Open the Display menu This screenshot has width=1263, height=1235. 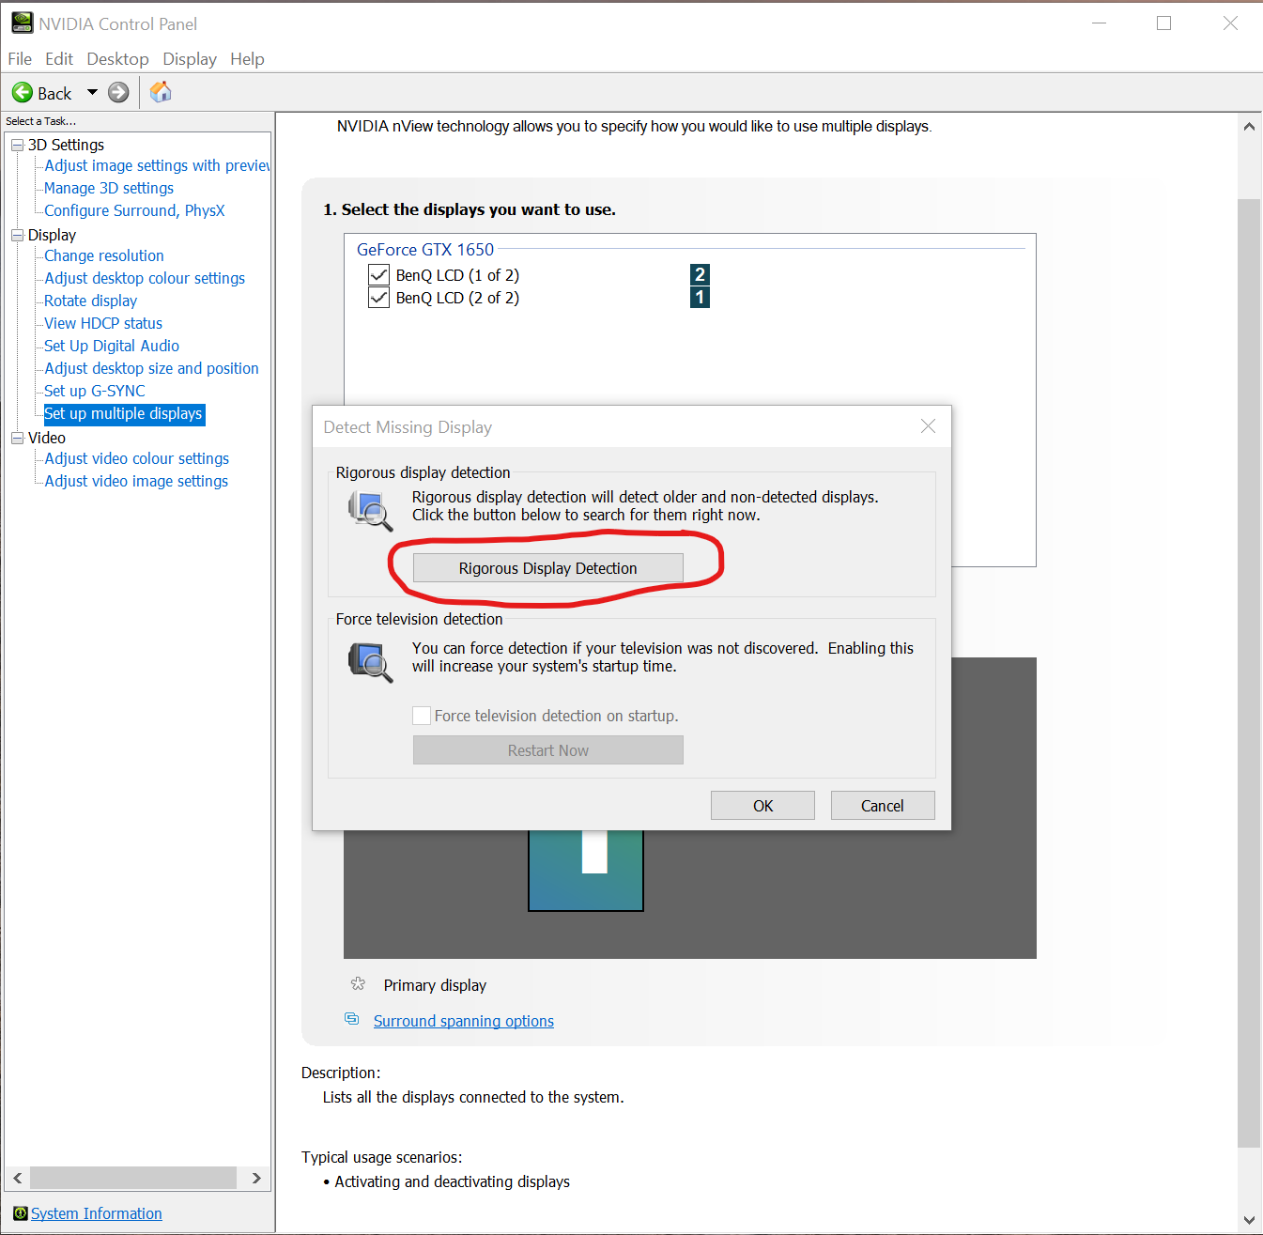[x=190, y=58]
